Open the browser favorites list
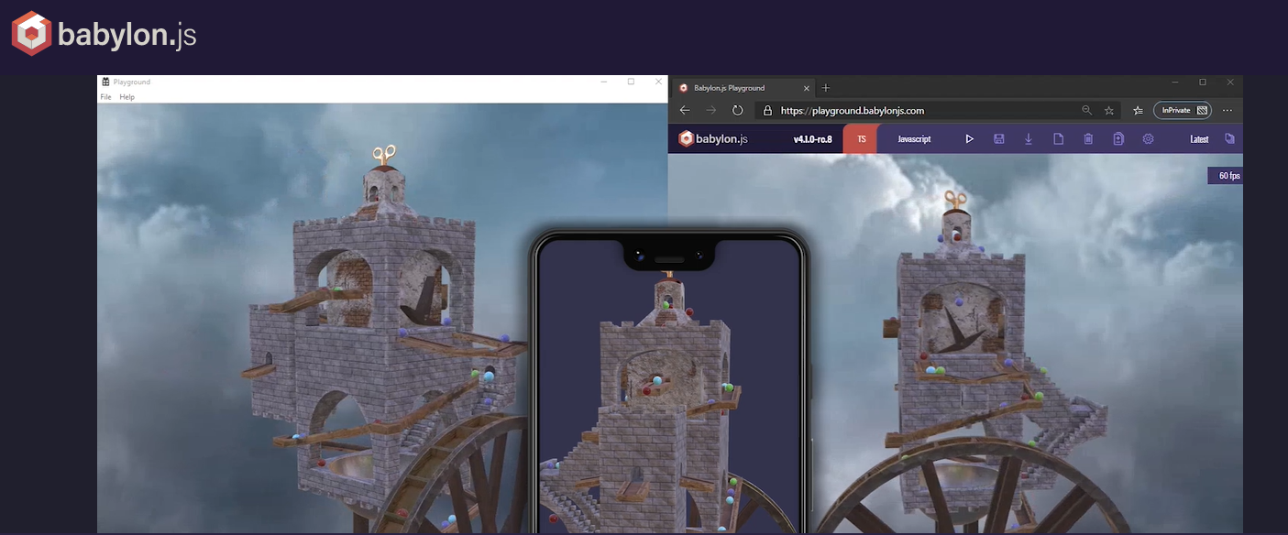This screenshot has height=535, width=1288. point(1138,110)
